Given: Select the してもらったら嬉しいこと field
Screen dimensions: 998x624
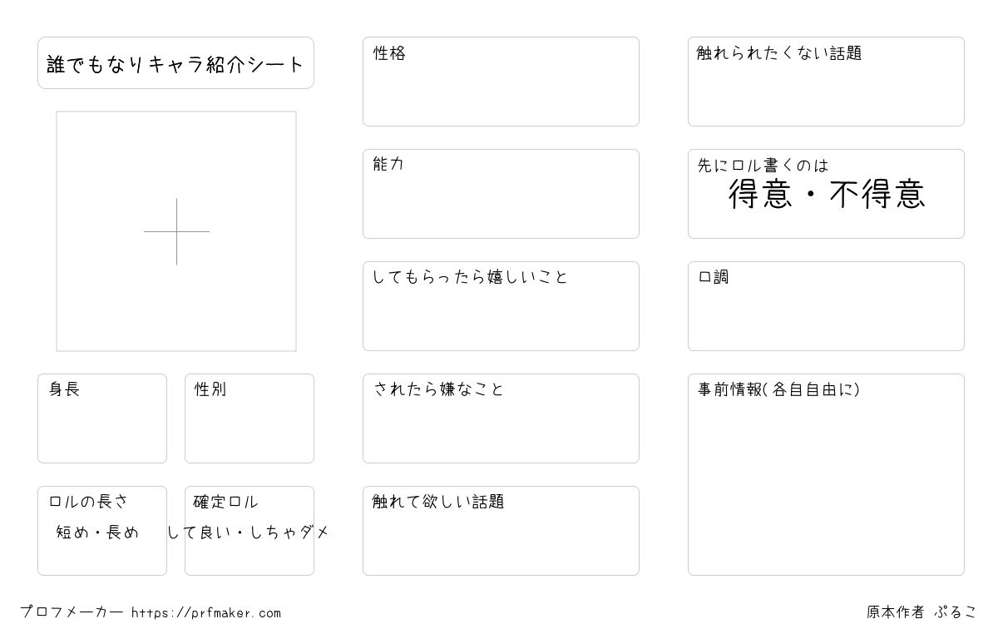Looking at the screenshot, I should [501, 306].
